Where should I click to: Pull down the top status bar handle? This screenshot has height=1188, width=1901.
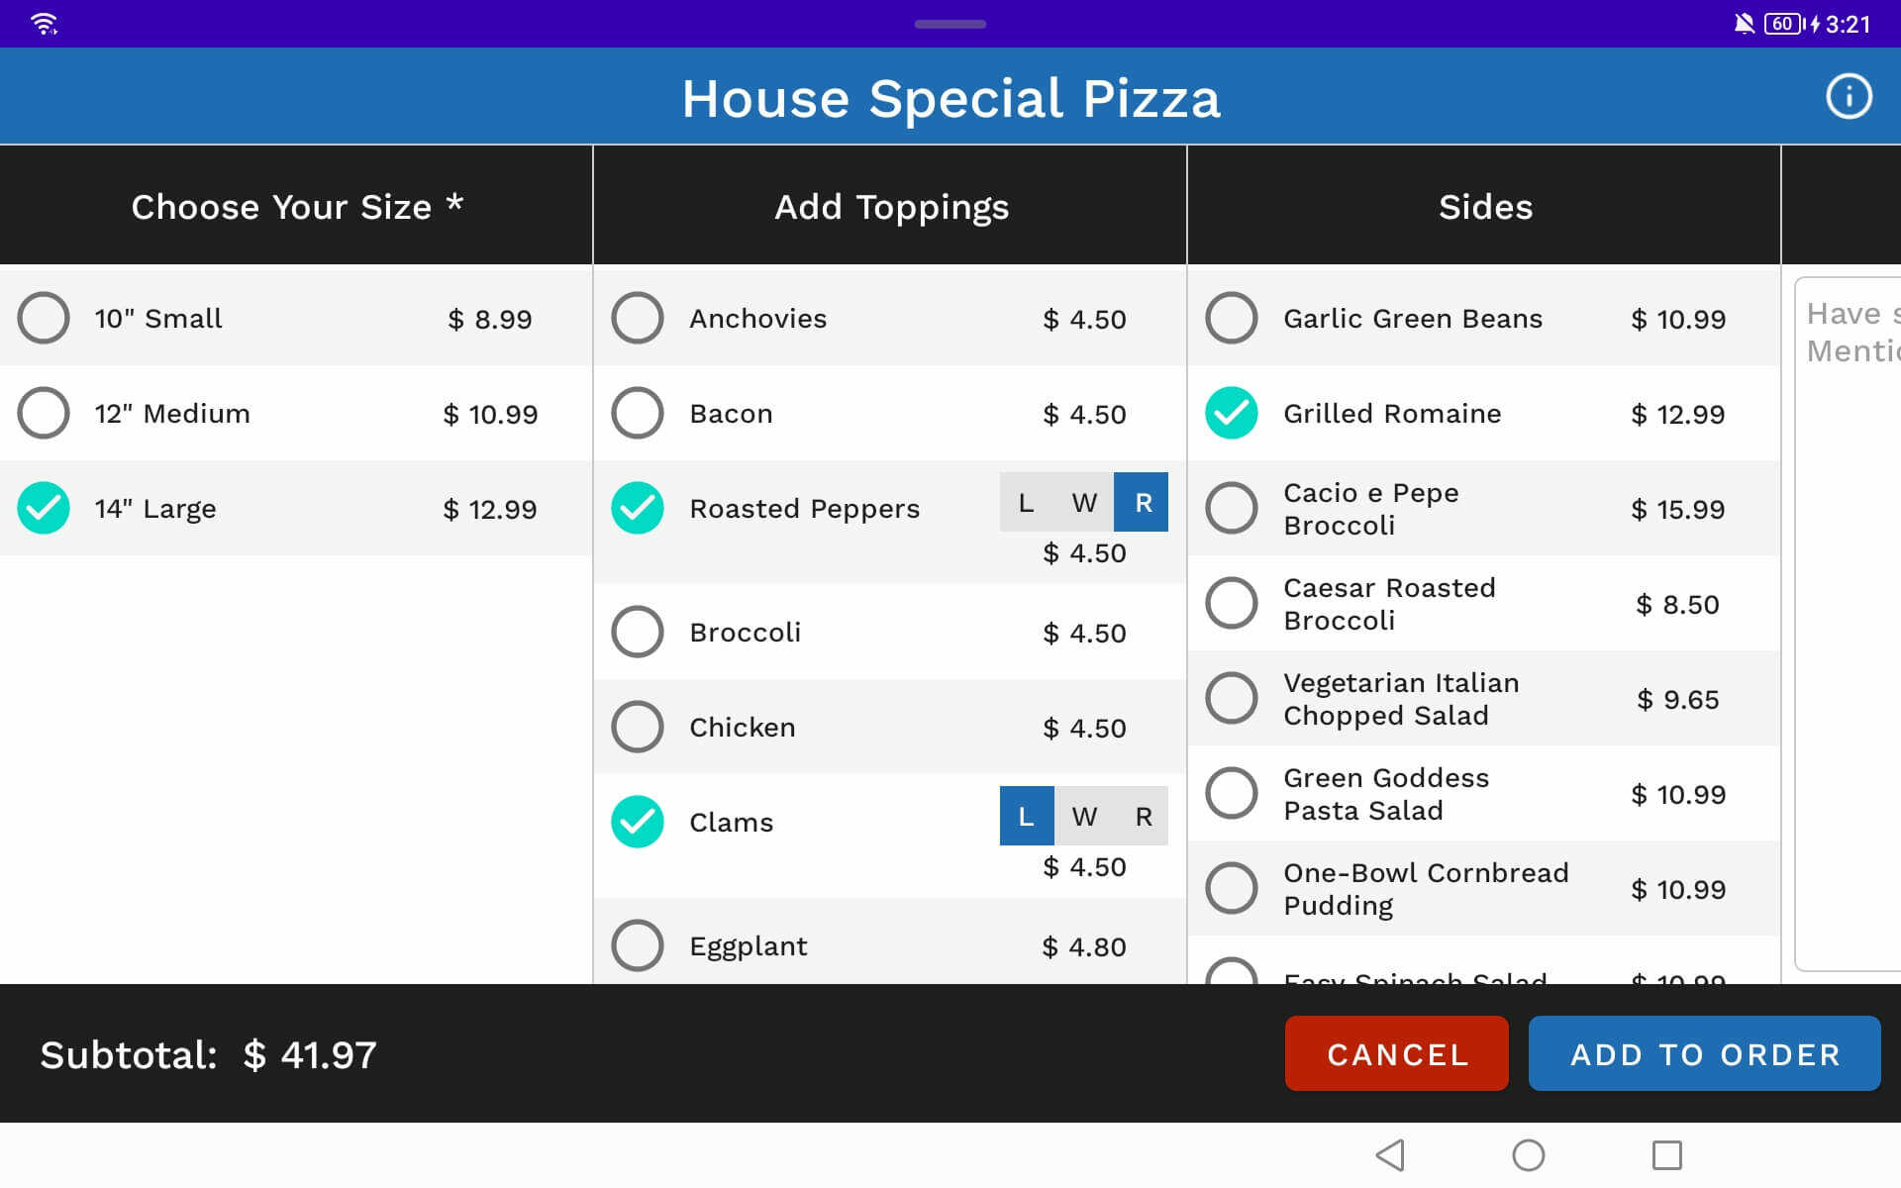coord(950,24)
